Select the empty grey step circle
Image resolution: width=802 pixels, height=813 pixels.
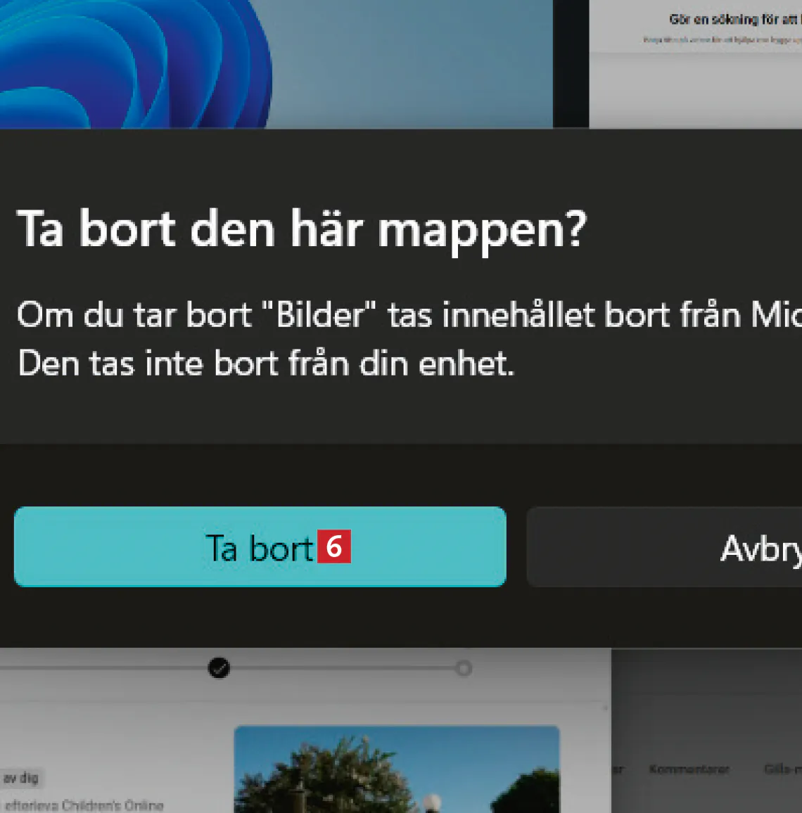pos(464,668)
